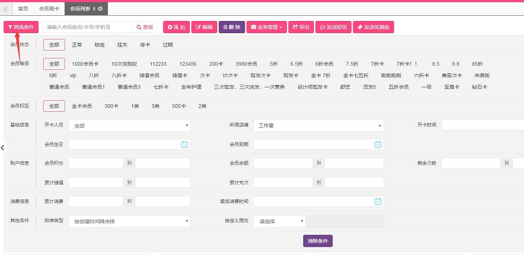Select the 2类 tag

(x=203, y=106)
